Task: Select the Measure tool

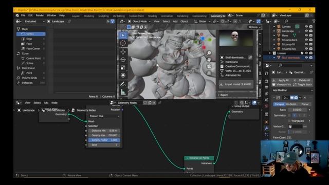Action: pos(123,92)
